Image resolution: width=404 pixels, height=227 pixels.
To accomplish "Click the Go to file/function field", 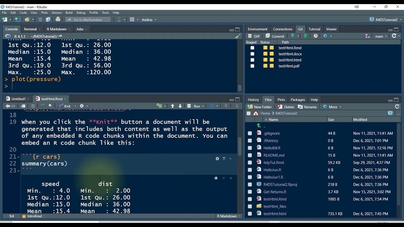I will tap(88, 20).
